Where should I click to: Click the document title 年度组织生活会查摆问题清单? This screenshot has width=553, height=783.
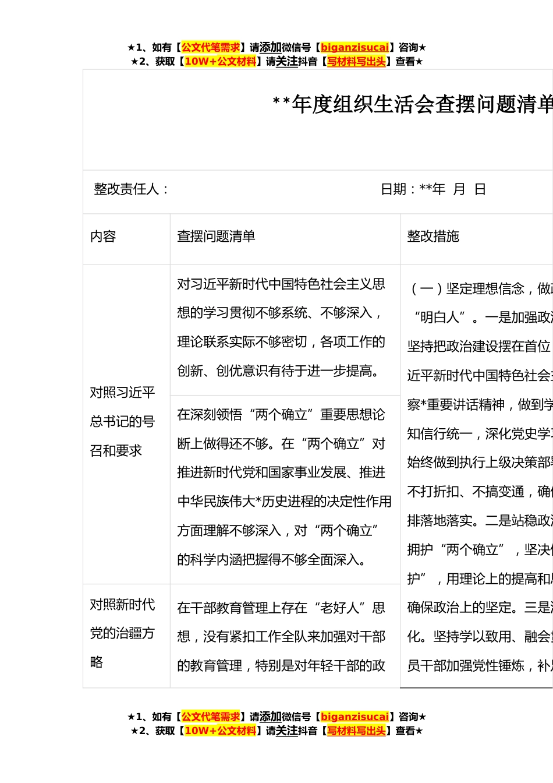[x=413, y=105]
